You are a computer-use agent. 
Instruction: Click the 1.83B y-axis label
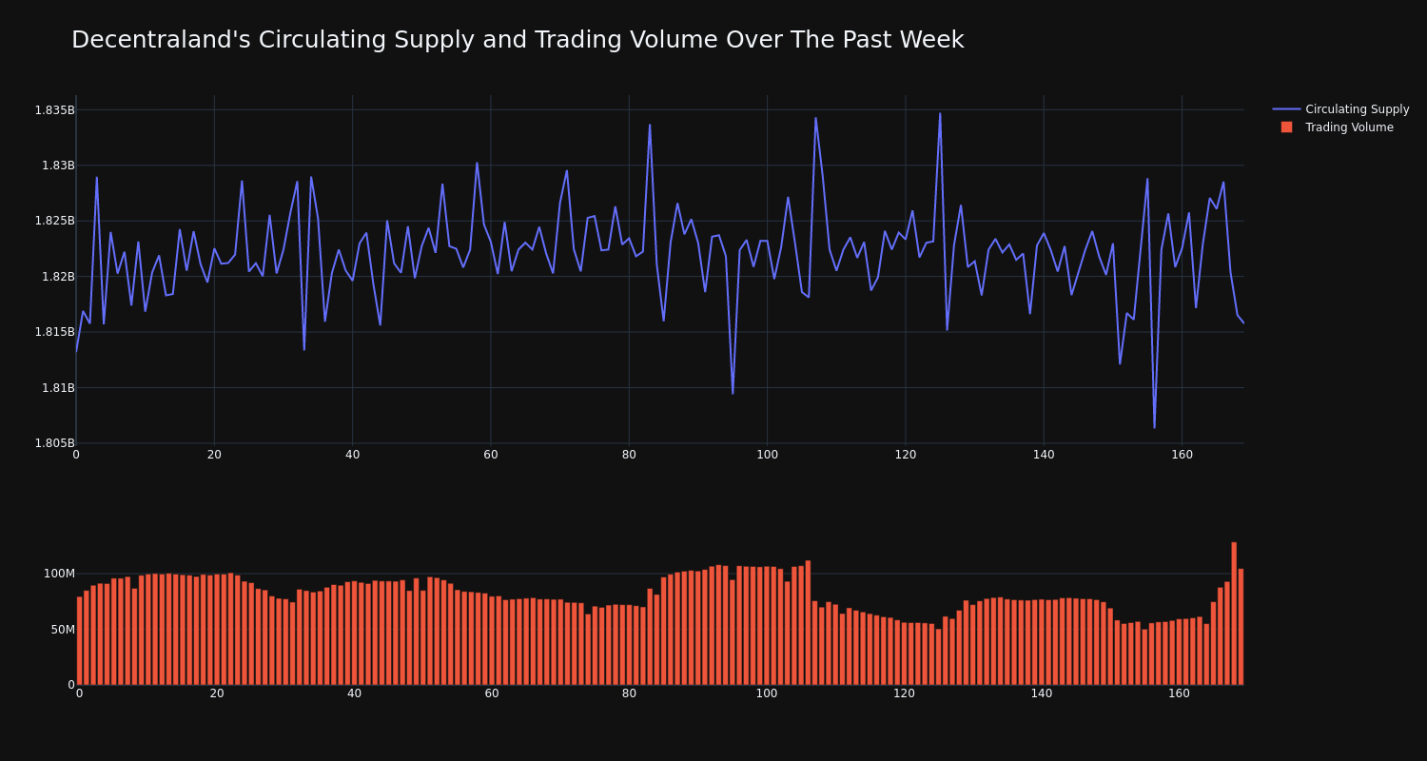tap(58, 166)
